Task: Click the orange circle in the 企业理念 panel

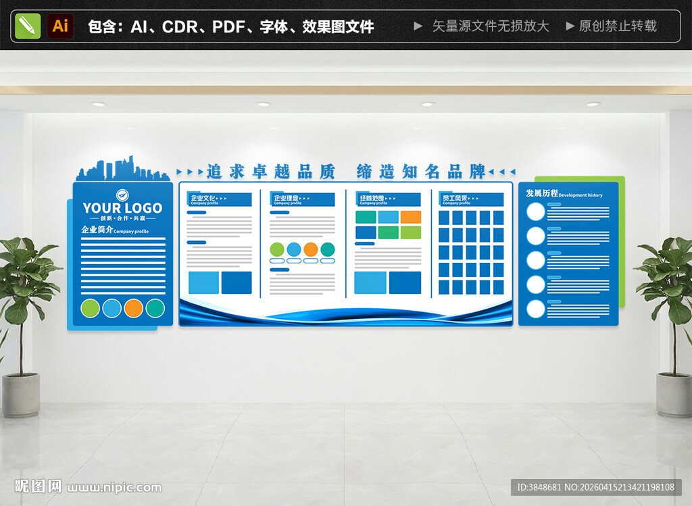Action: (x=311, y=250)
